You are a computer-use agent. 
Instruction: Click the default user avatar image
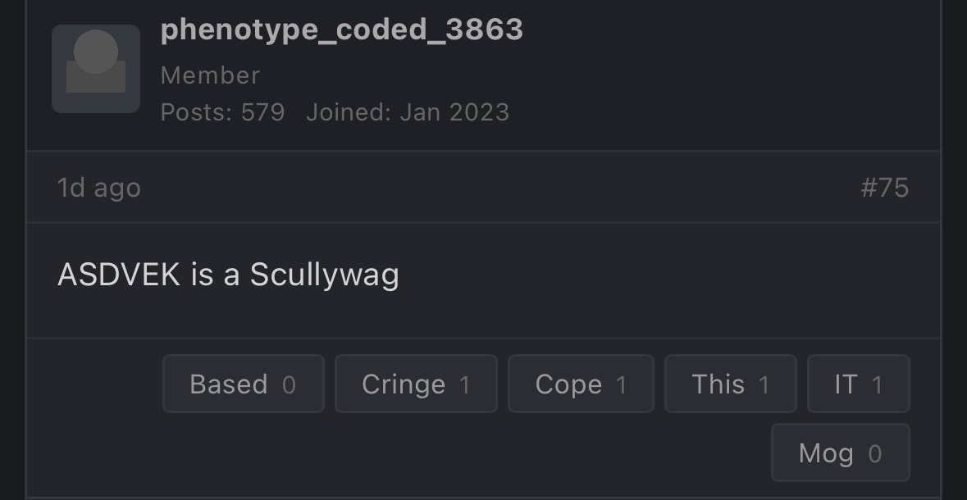(96, 69)
